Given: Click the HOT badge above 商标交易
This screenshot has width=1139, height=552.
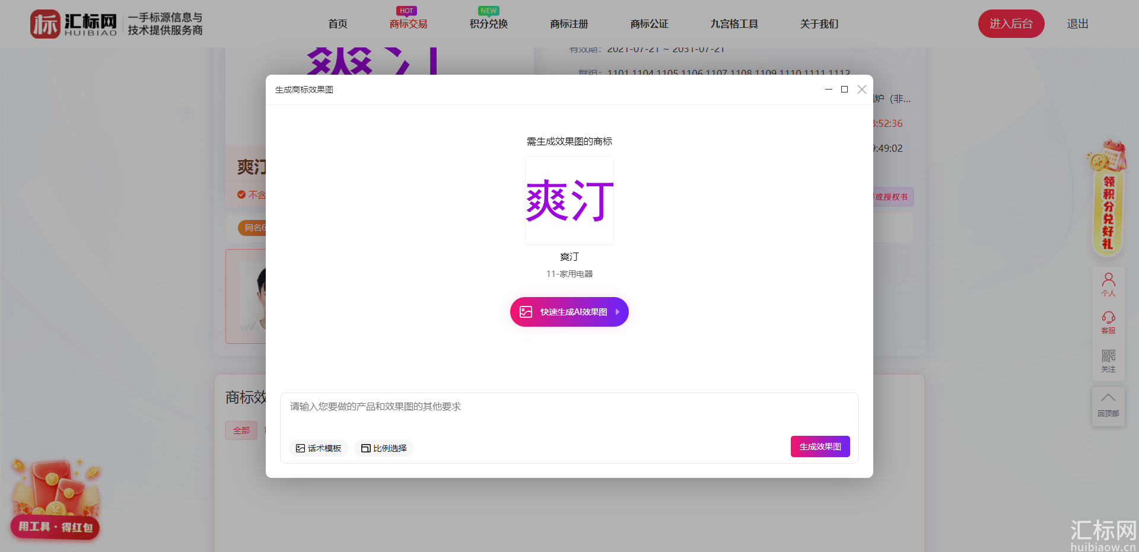Looking at the screenshot, I should pos(406,11).
